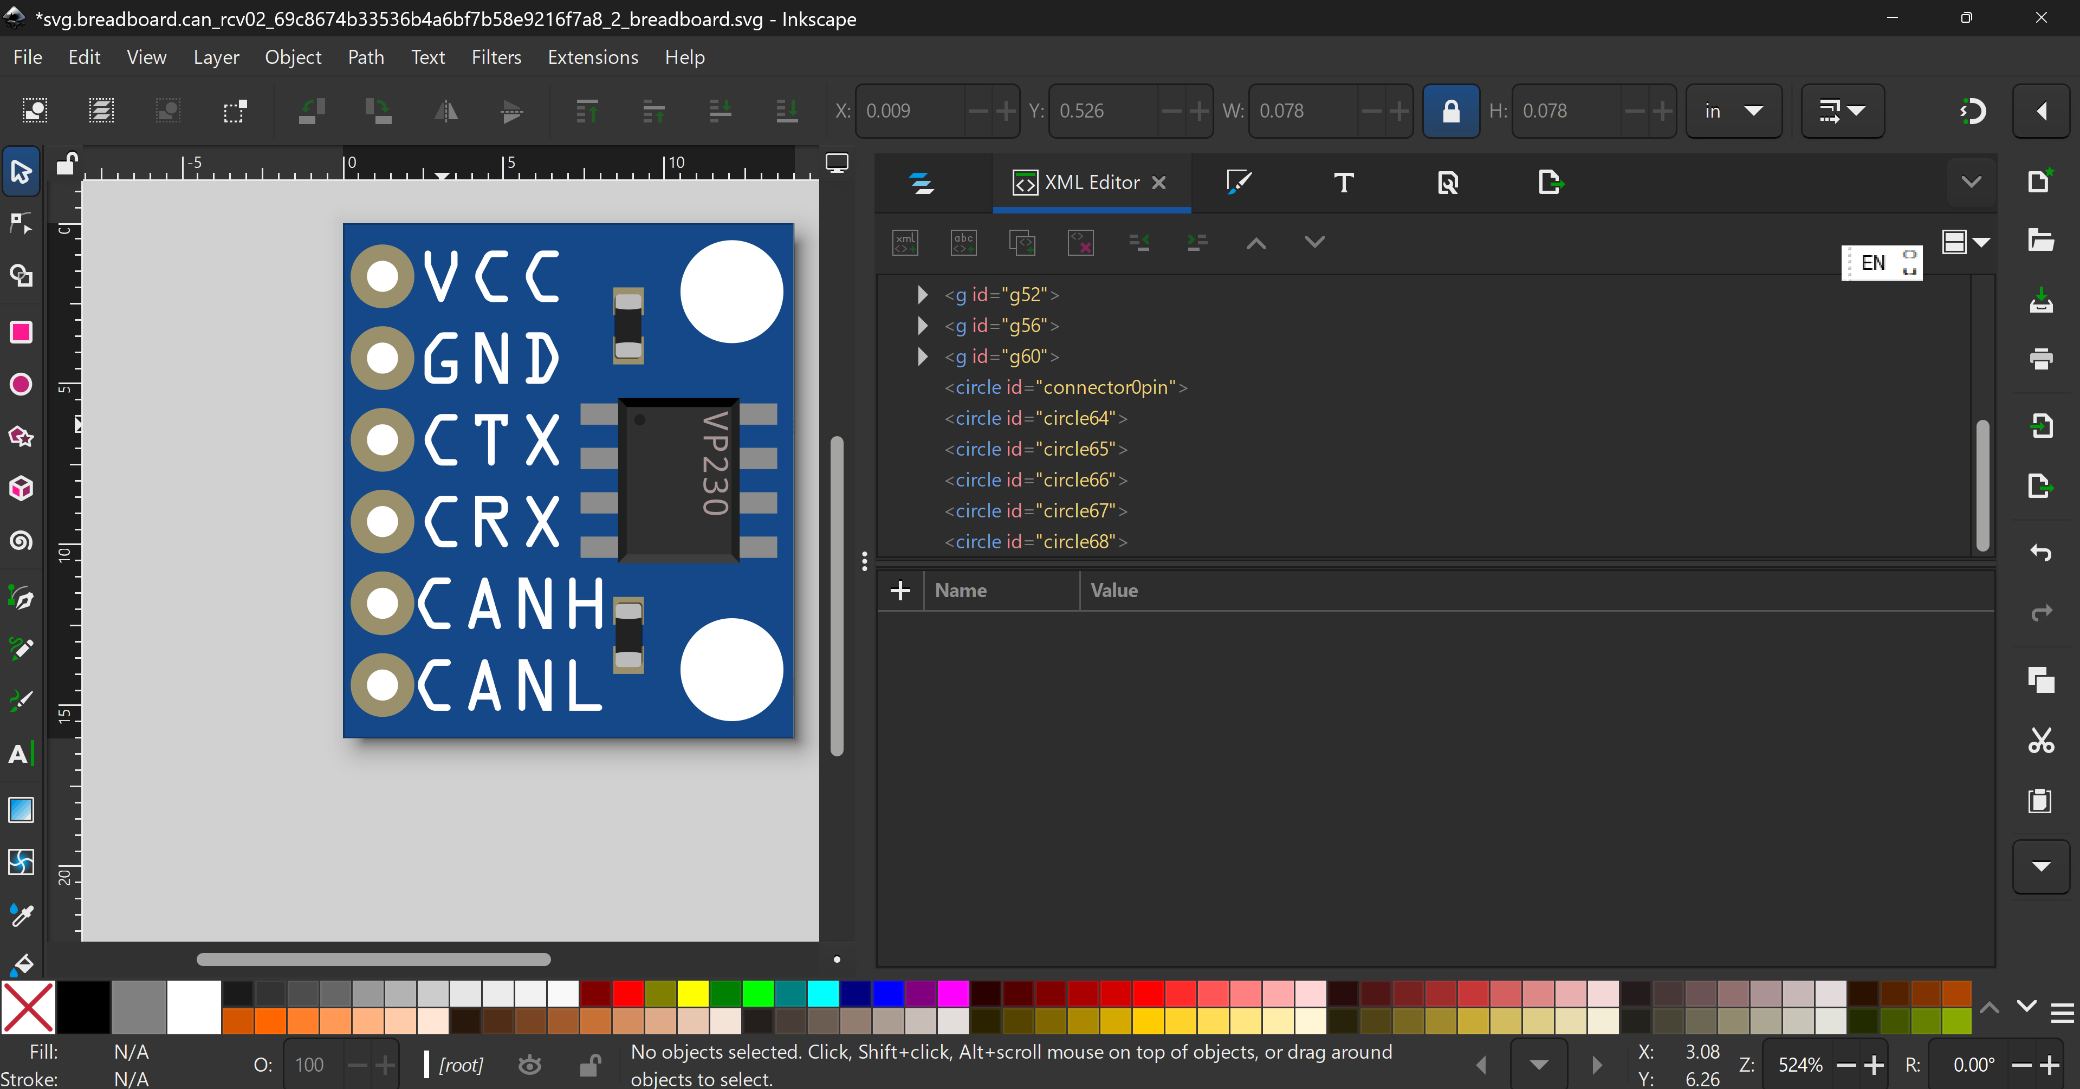Expand the g60 group node
This screenshot has height=1089, width=2080.
point(922,356)
